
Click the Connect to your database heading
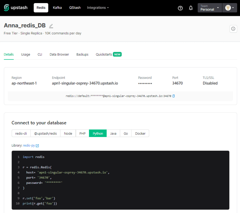click(x=39, y=123)
